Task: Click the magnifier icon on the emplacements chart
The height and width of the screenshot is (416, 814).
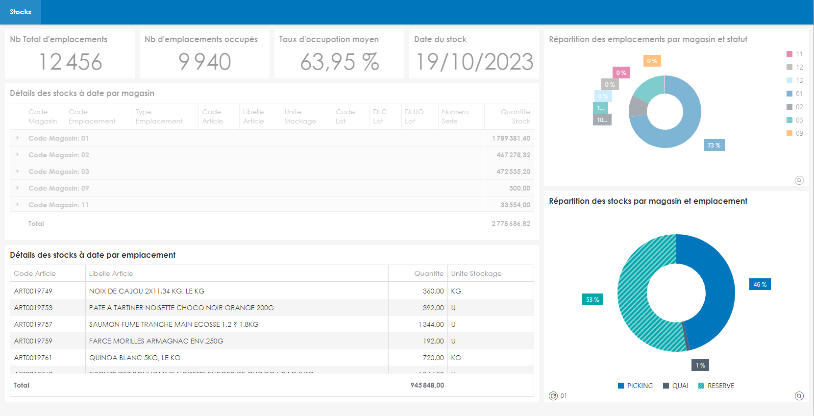Action: point(799,180)
